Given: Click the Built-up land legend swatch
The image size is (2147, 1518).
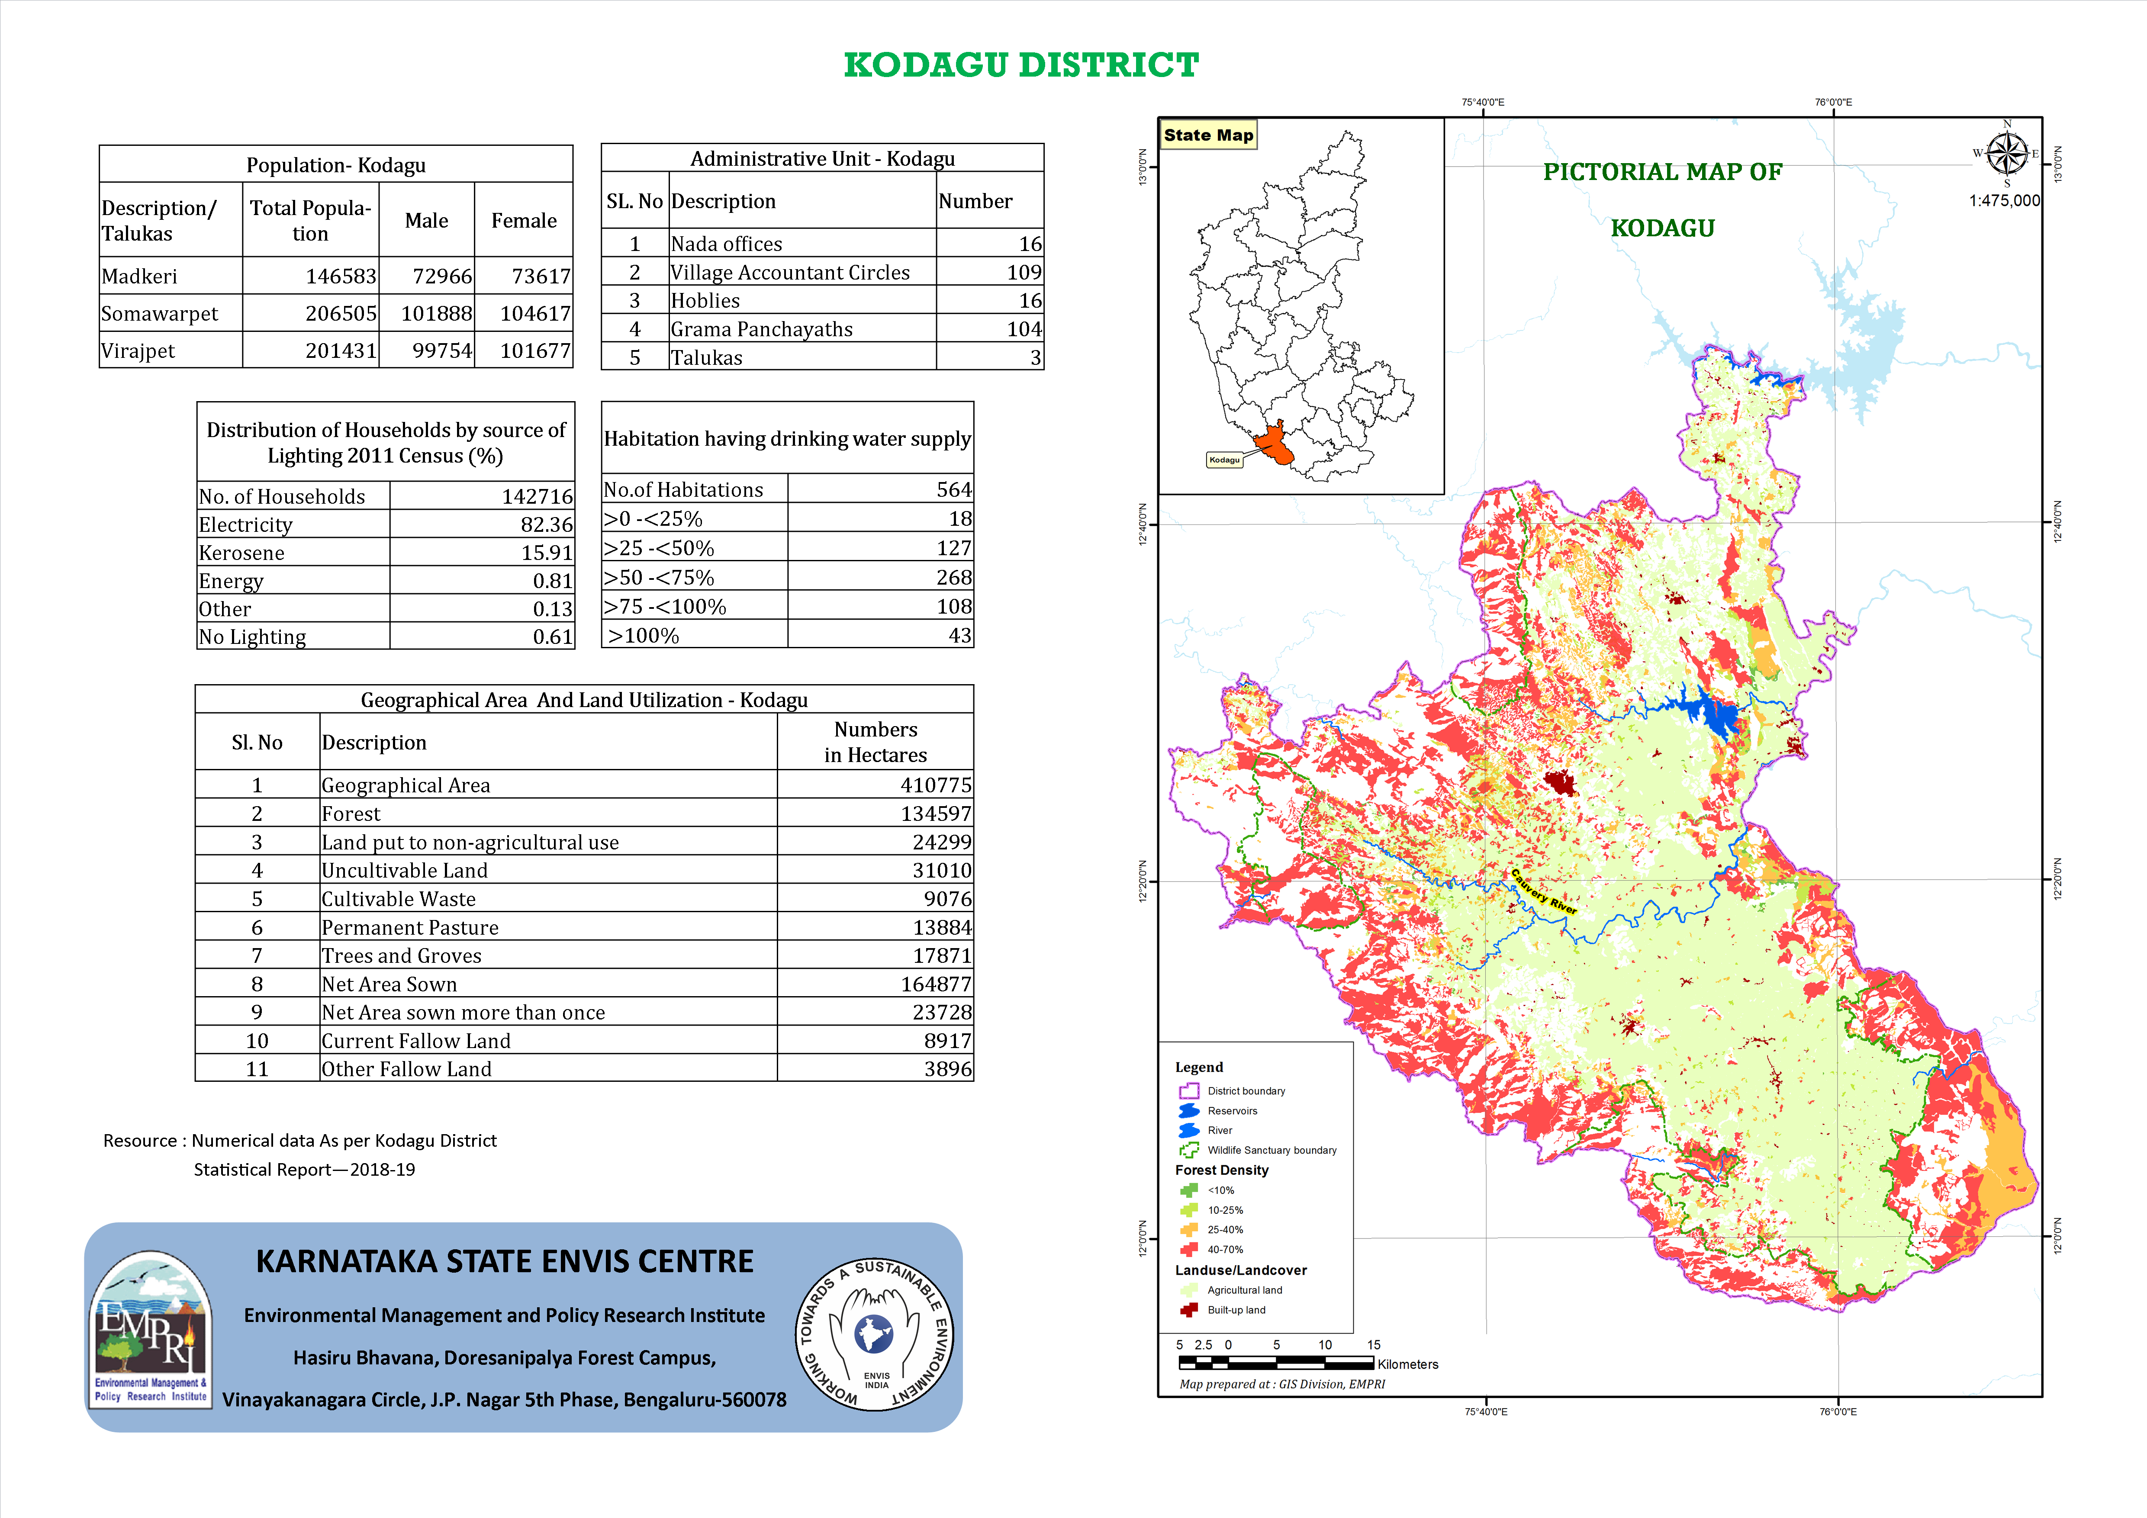Looking at the screenshot, I should coord(1188,1309).
